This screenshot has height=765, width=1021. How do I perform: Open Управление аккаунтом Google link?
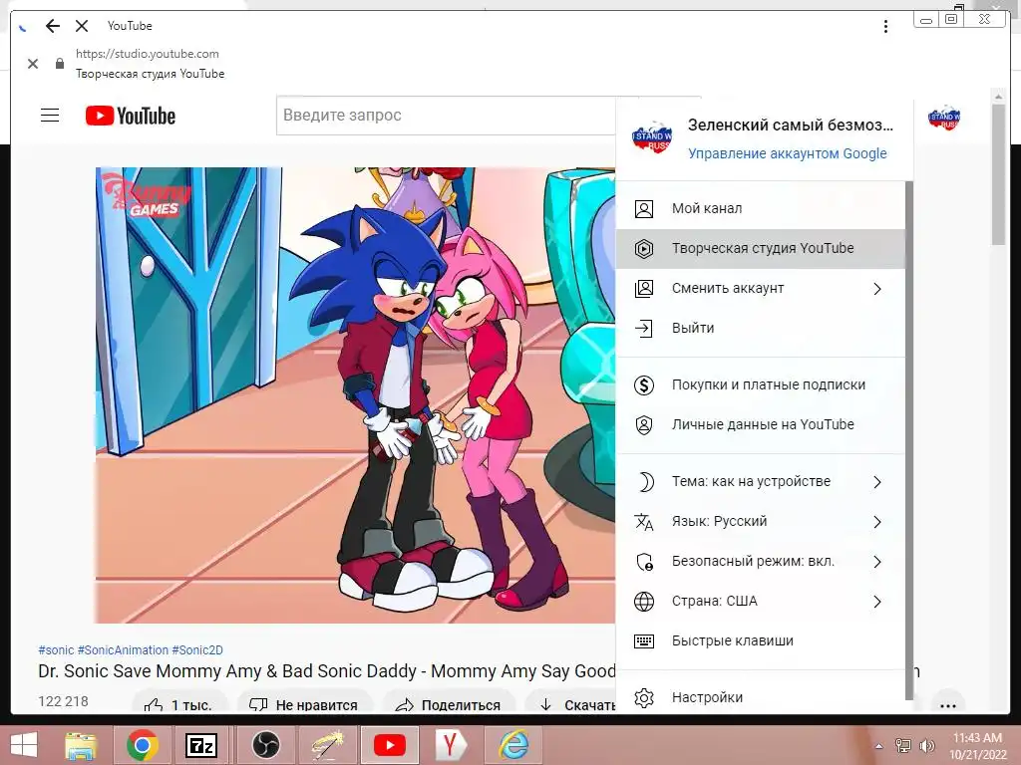[x=788, y=153]
